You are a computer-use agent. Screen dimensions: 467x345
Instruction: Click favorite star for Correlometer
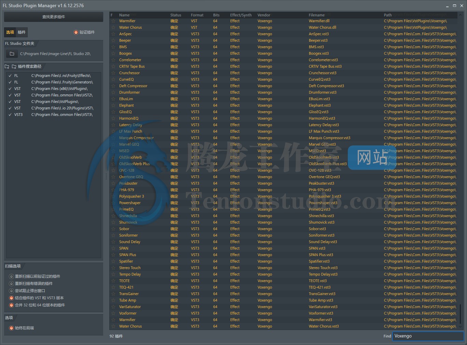click(113, 60)
